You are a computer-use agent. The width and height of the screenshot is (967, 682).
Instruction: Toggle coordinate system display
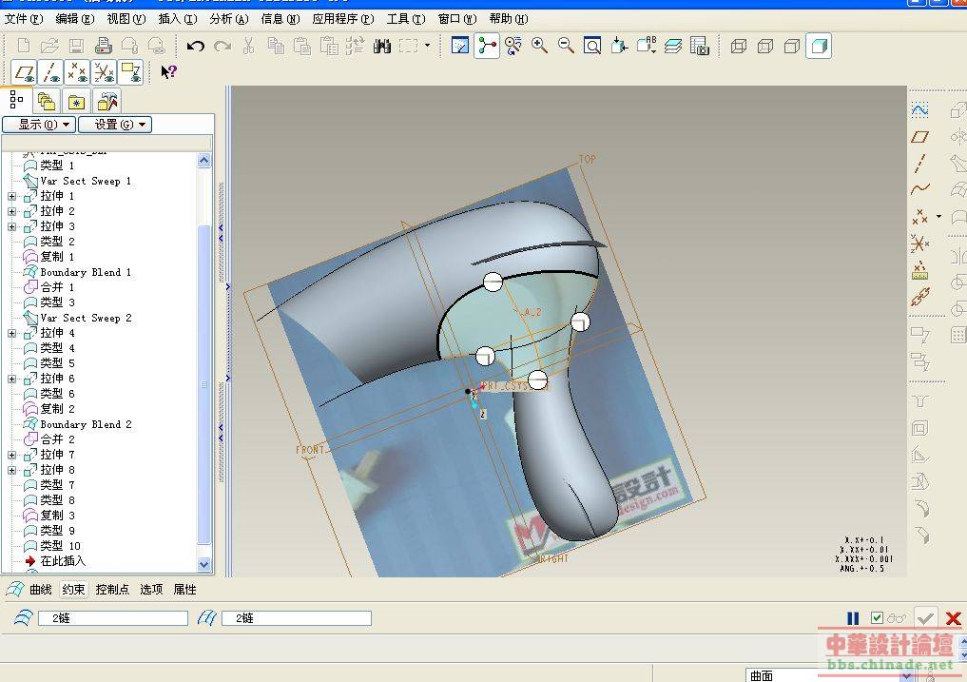(x=105, y=73)
